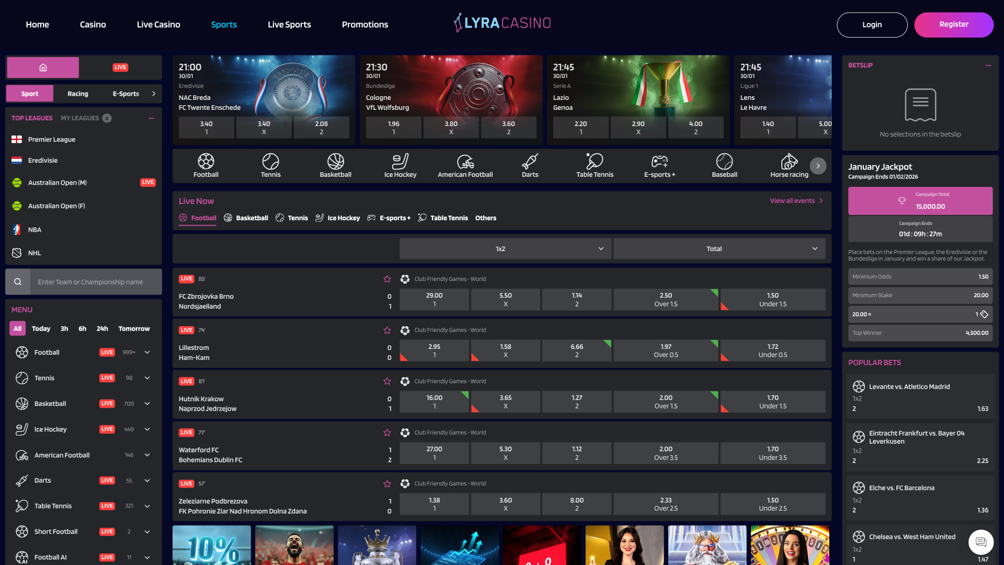Switch to the Racing tab in the sidebar

click(77, 94)
